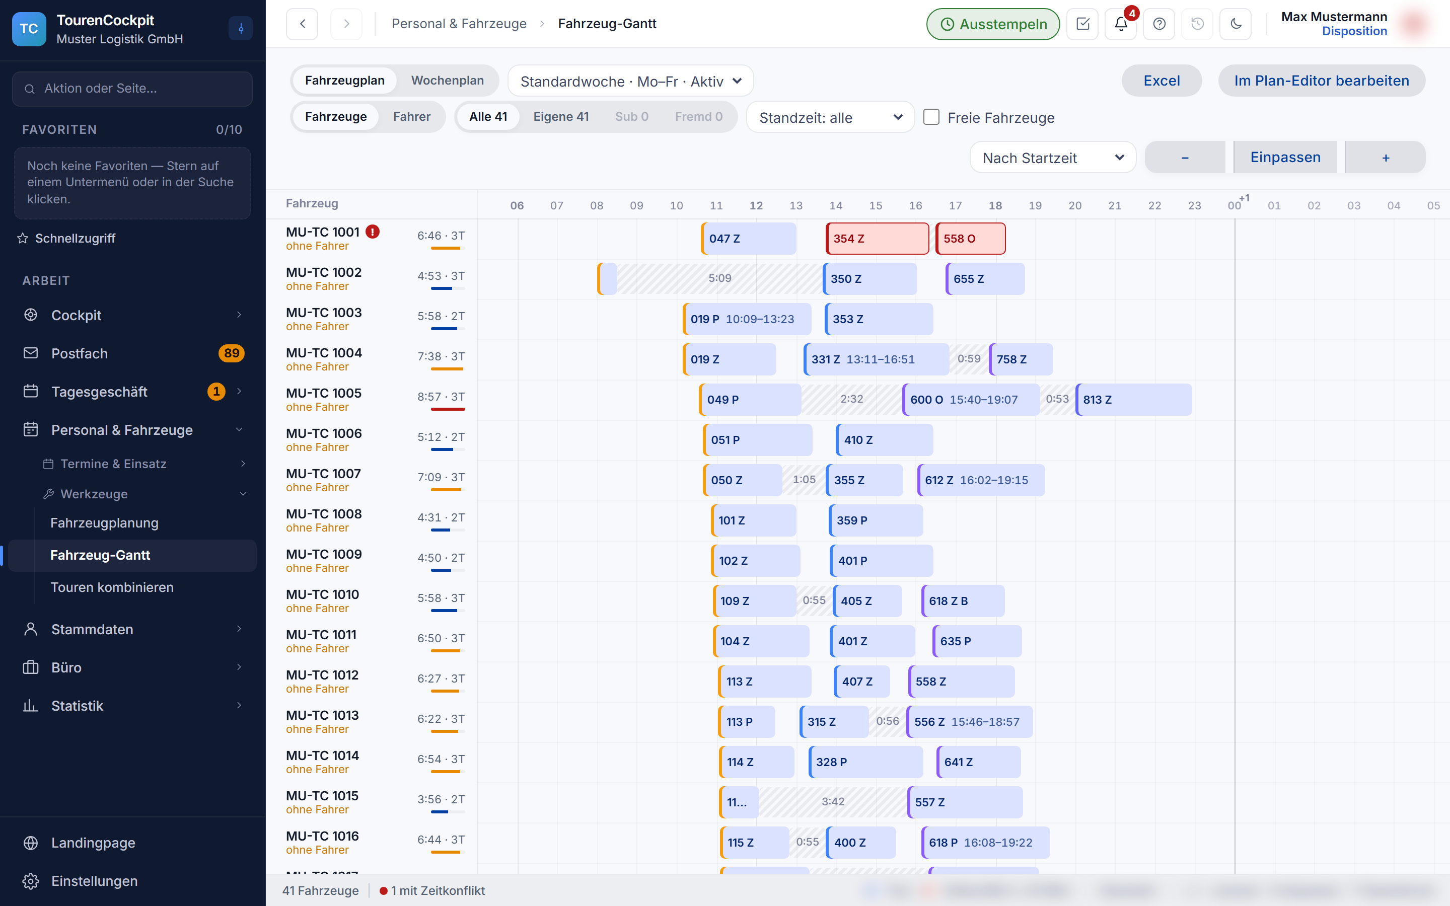Open Stammdaten in the sidebar
The image size is (1450, 906).
click(x=132, y=629)
